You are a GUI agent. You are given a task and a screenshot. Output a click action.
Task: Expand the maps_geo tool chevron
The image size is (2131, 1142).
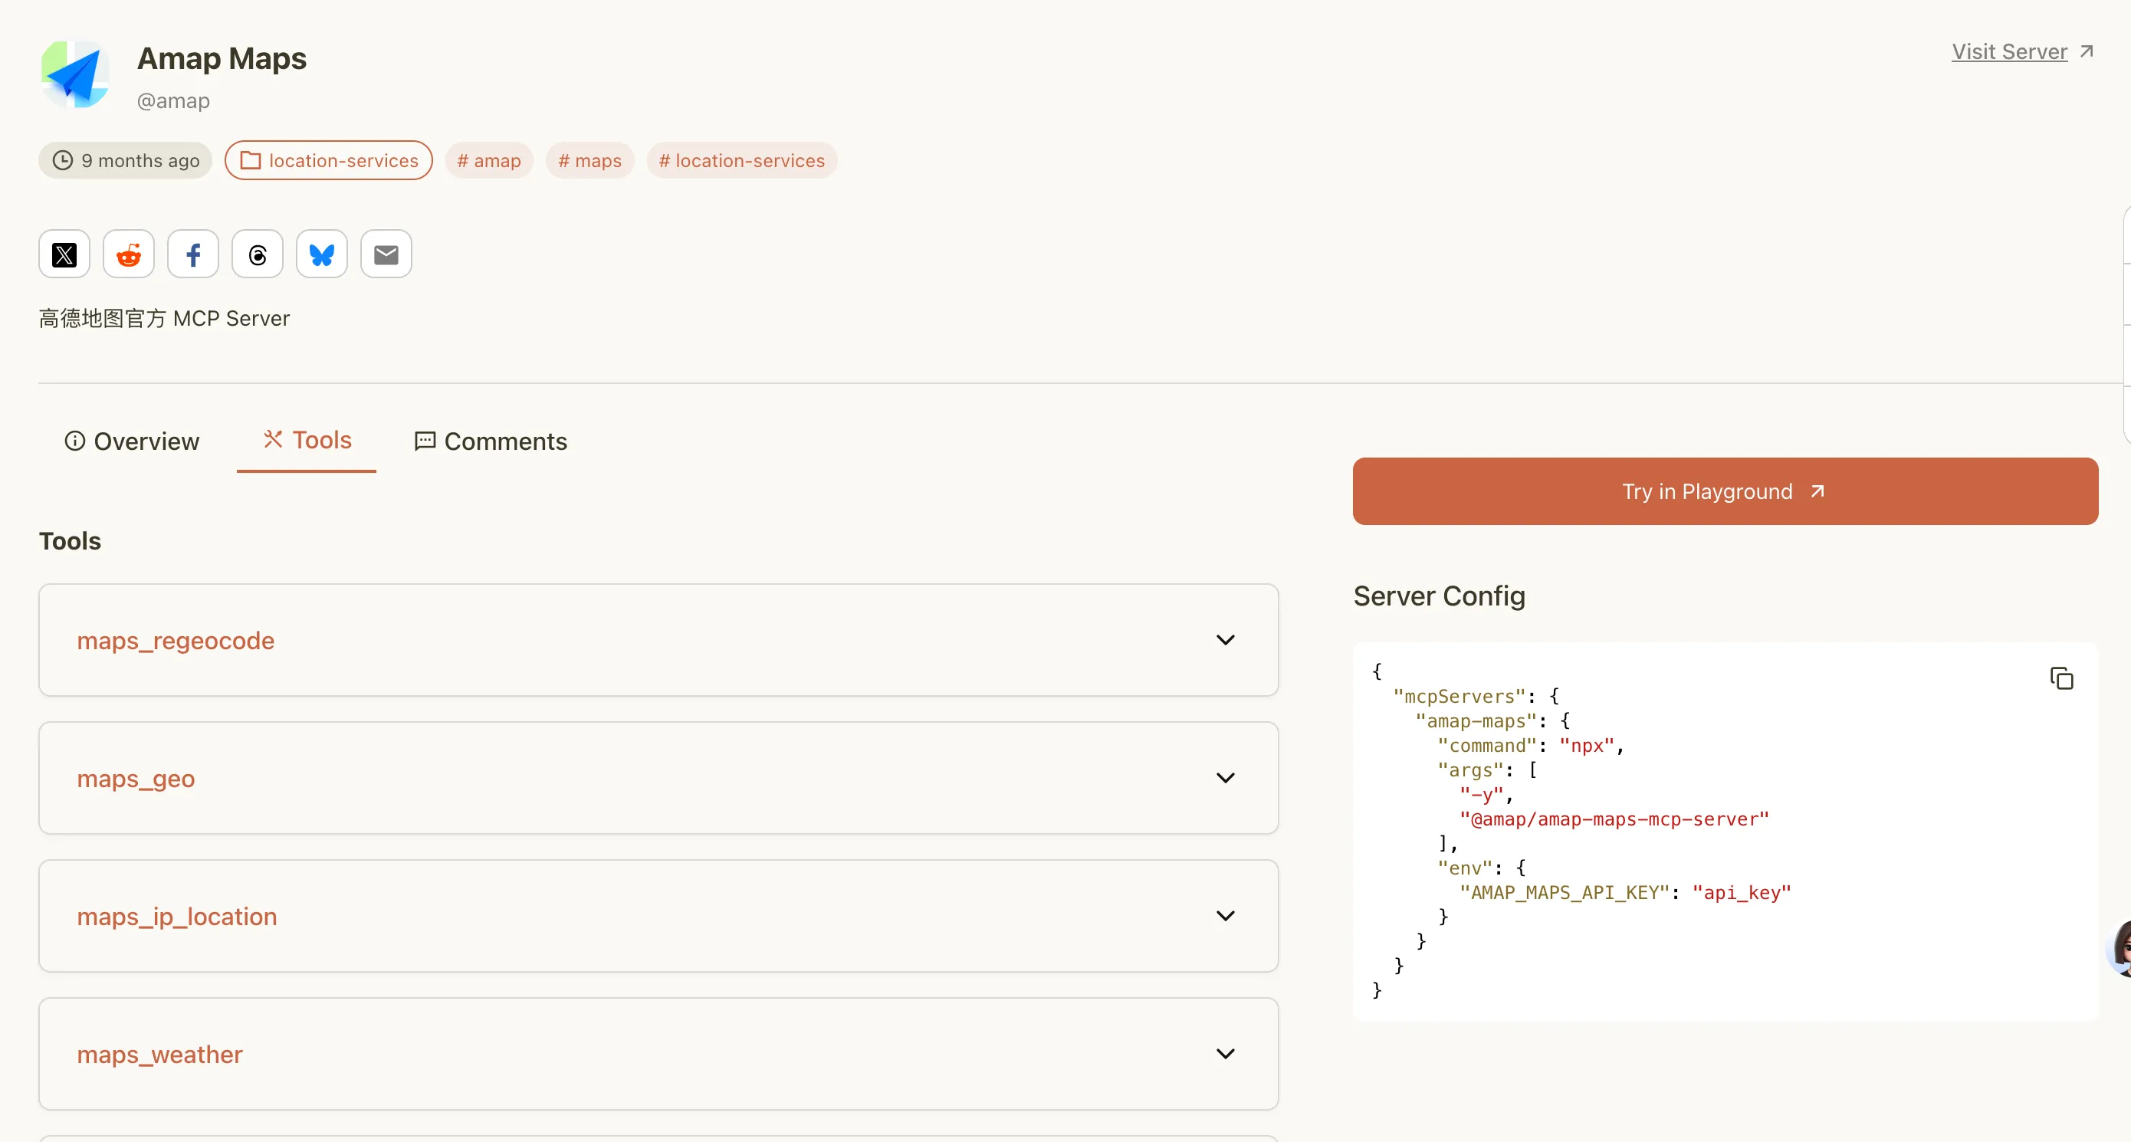pyautogui.click(x=1225, y=778)
